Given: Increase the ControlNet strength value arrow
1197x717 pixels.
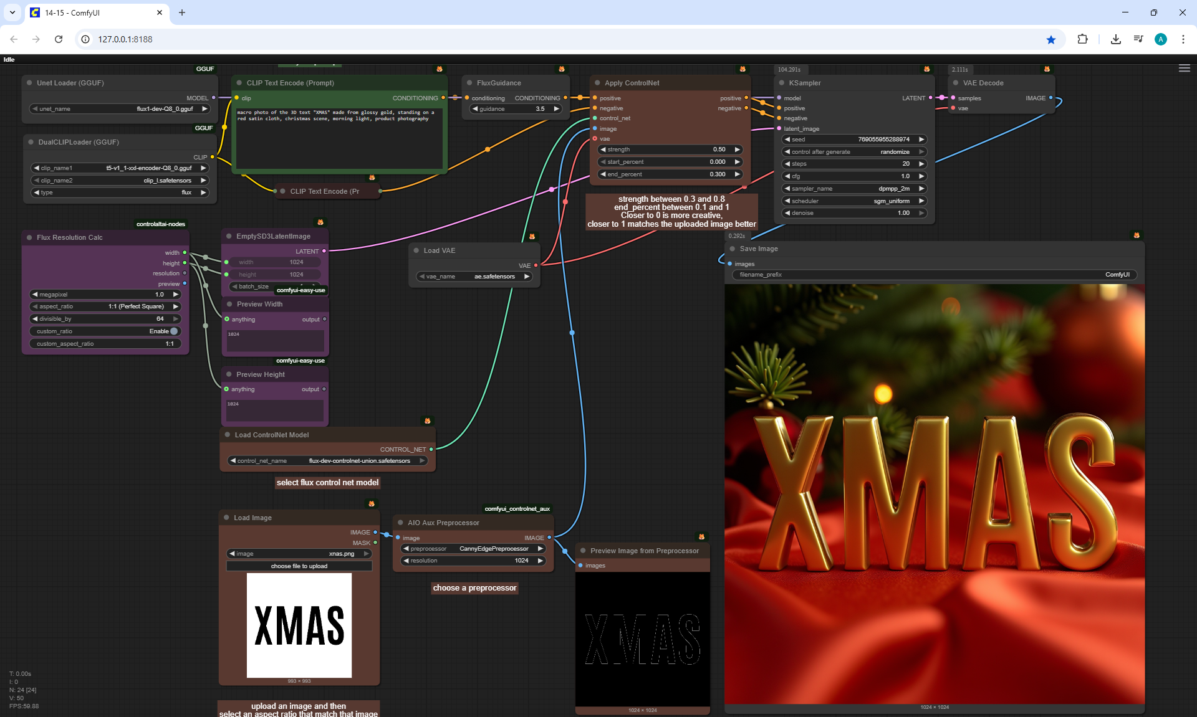Looking at the screenshot, I should pos(737,150).
